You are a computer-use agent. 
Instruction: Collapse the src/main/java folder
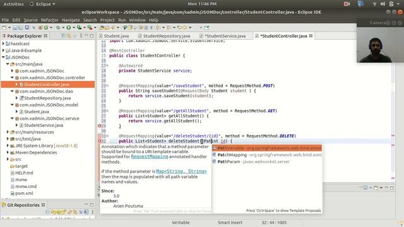pos(8,64)
